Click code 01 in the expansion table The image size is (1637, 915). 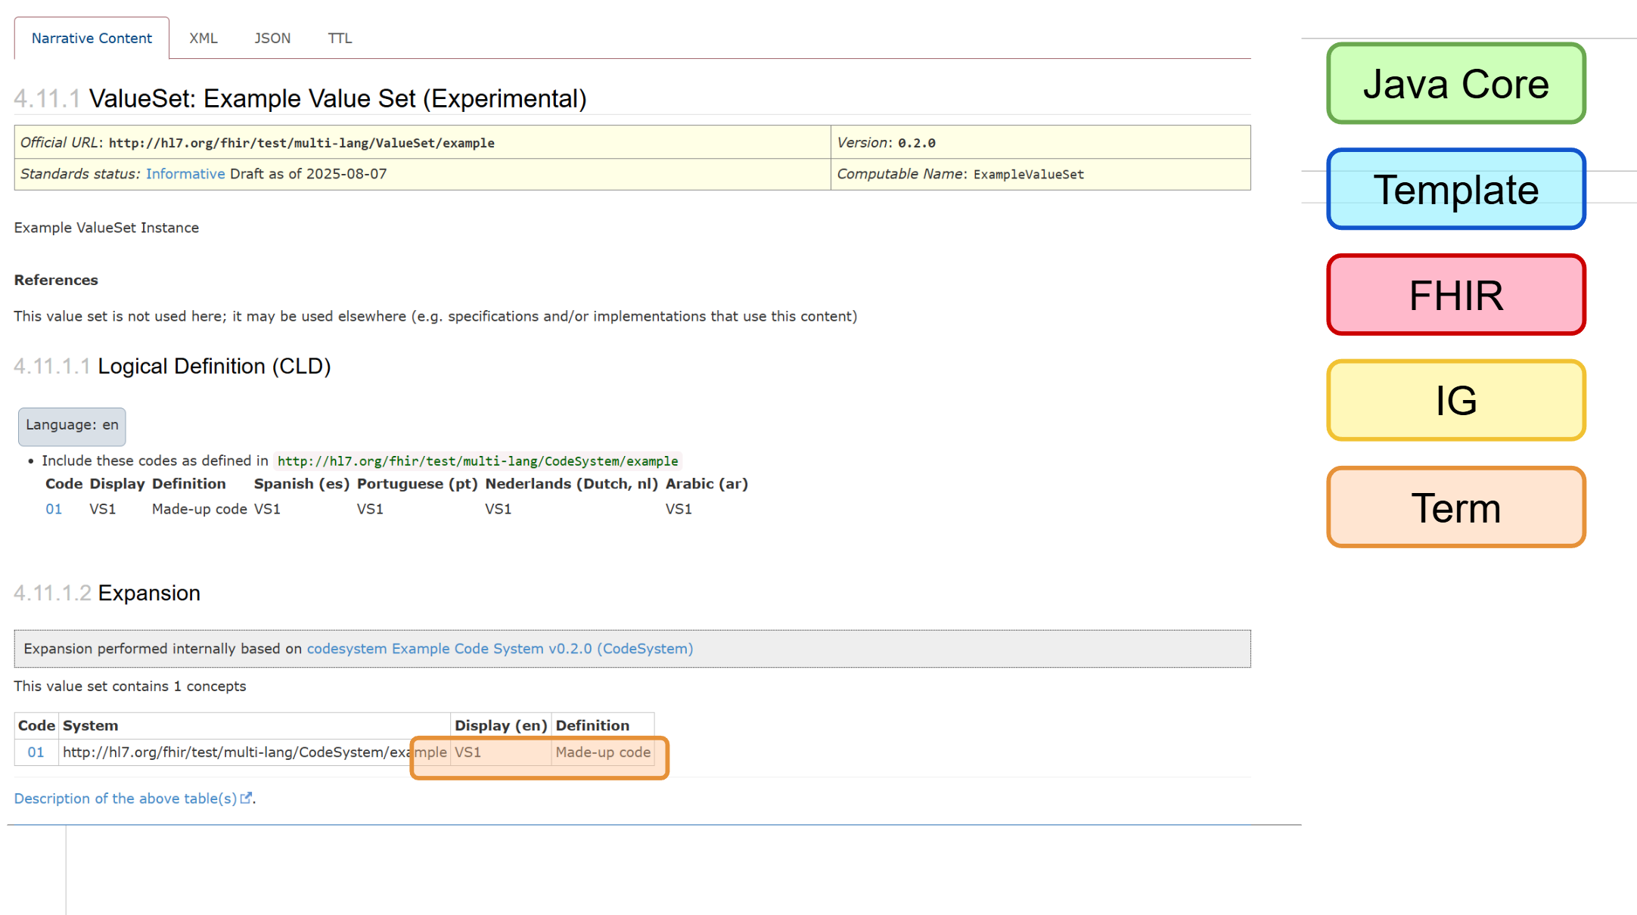pyautogui.click(x=36, y=752)
